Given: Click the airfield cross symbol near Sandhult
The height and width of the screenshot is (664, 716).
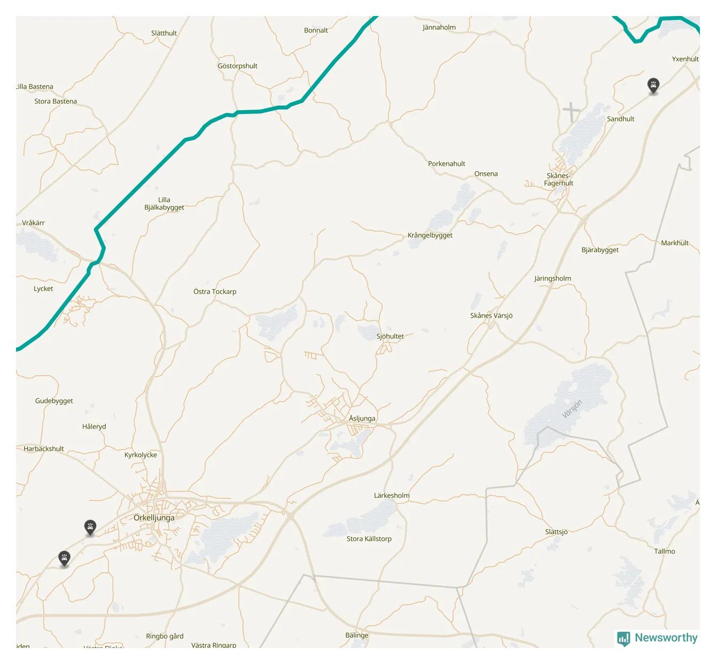Looking at the screenshot, I should (571, 112).
